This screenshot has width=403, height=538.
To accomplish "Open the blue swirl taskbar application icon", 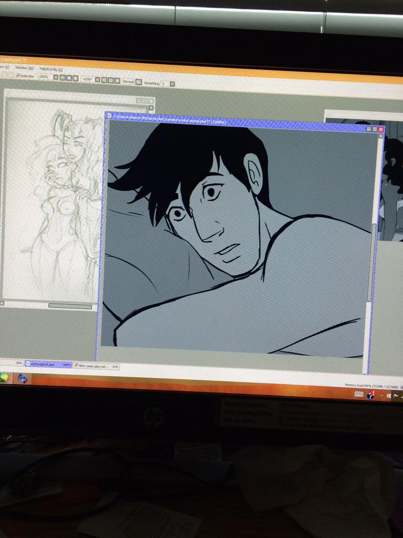I will click(22, 379).
